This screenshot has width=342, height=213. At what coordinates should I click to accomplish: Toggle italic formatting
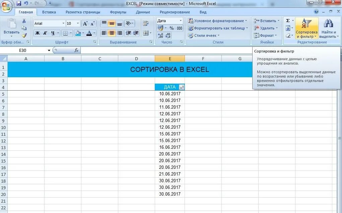tap(45, 33)
